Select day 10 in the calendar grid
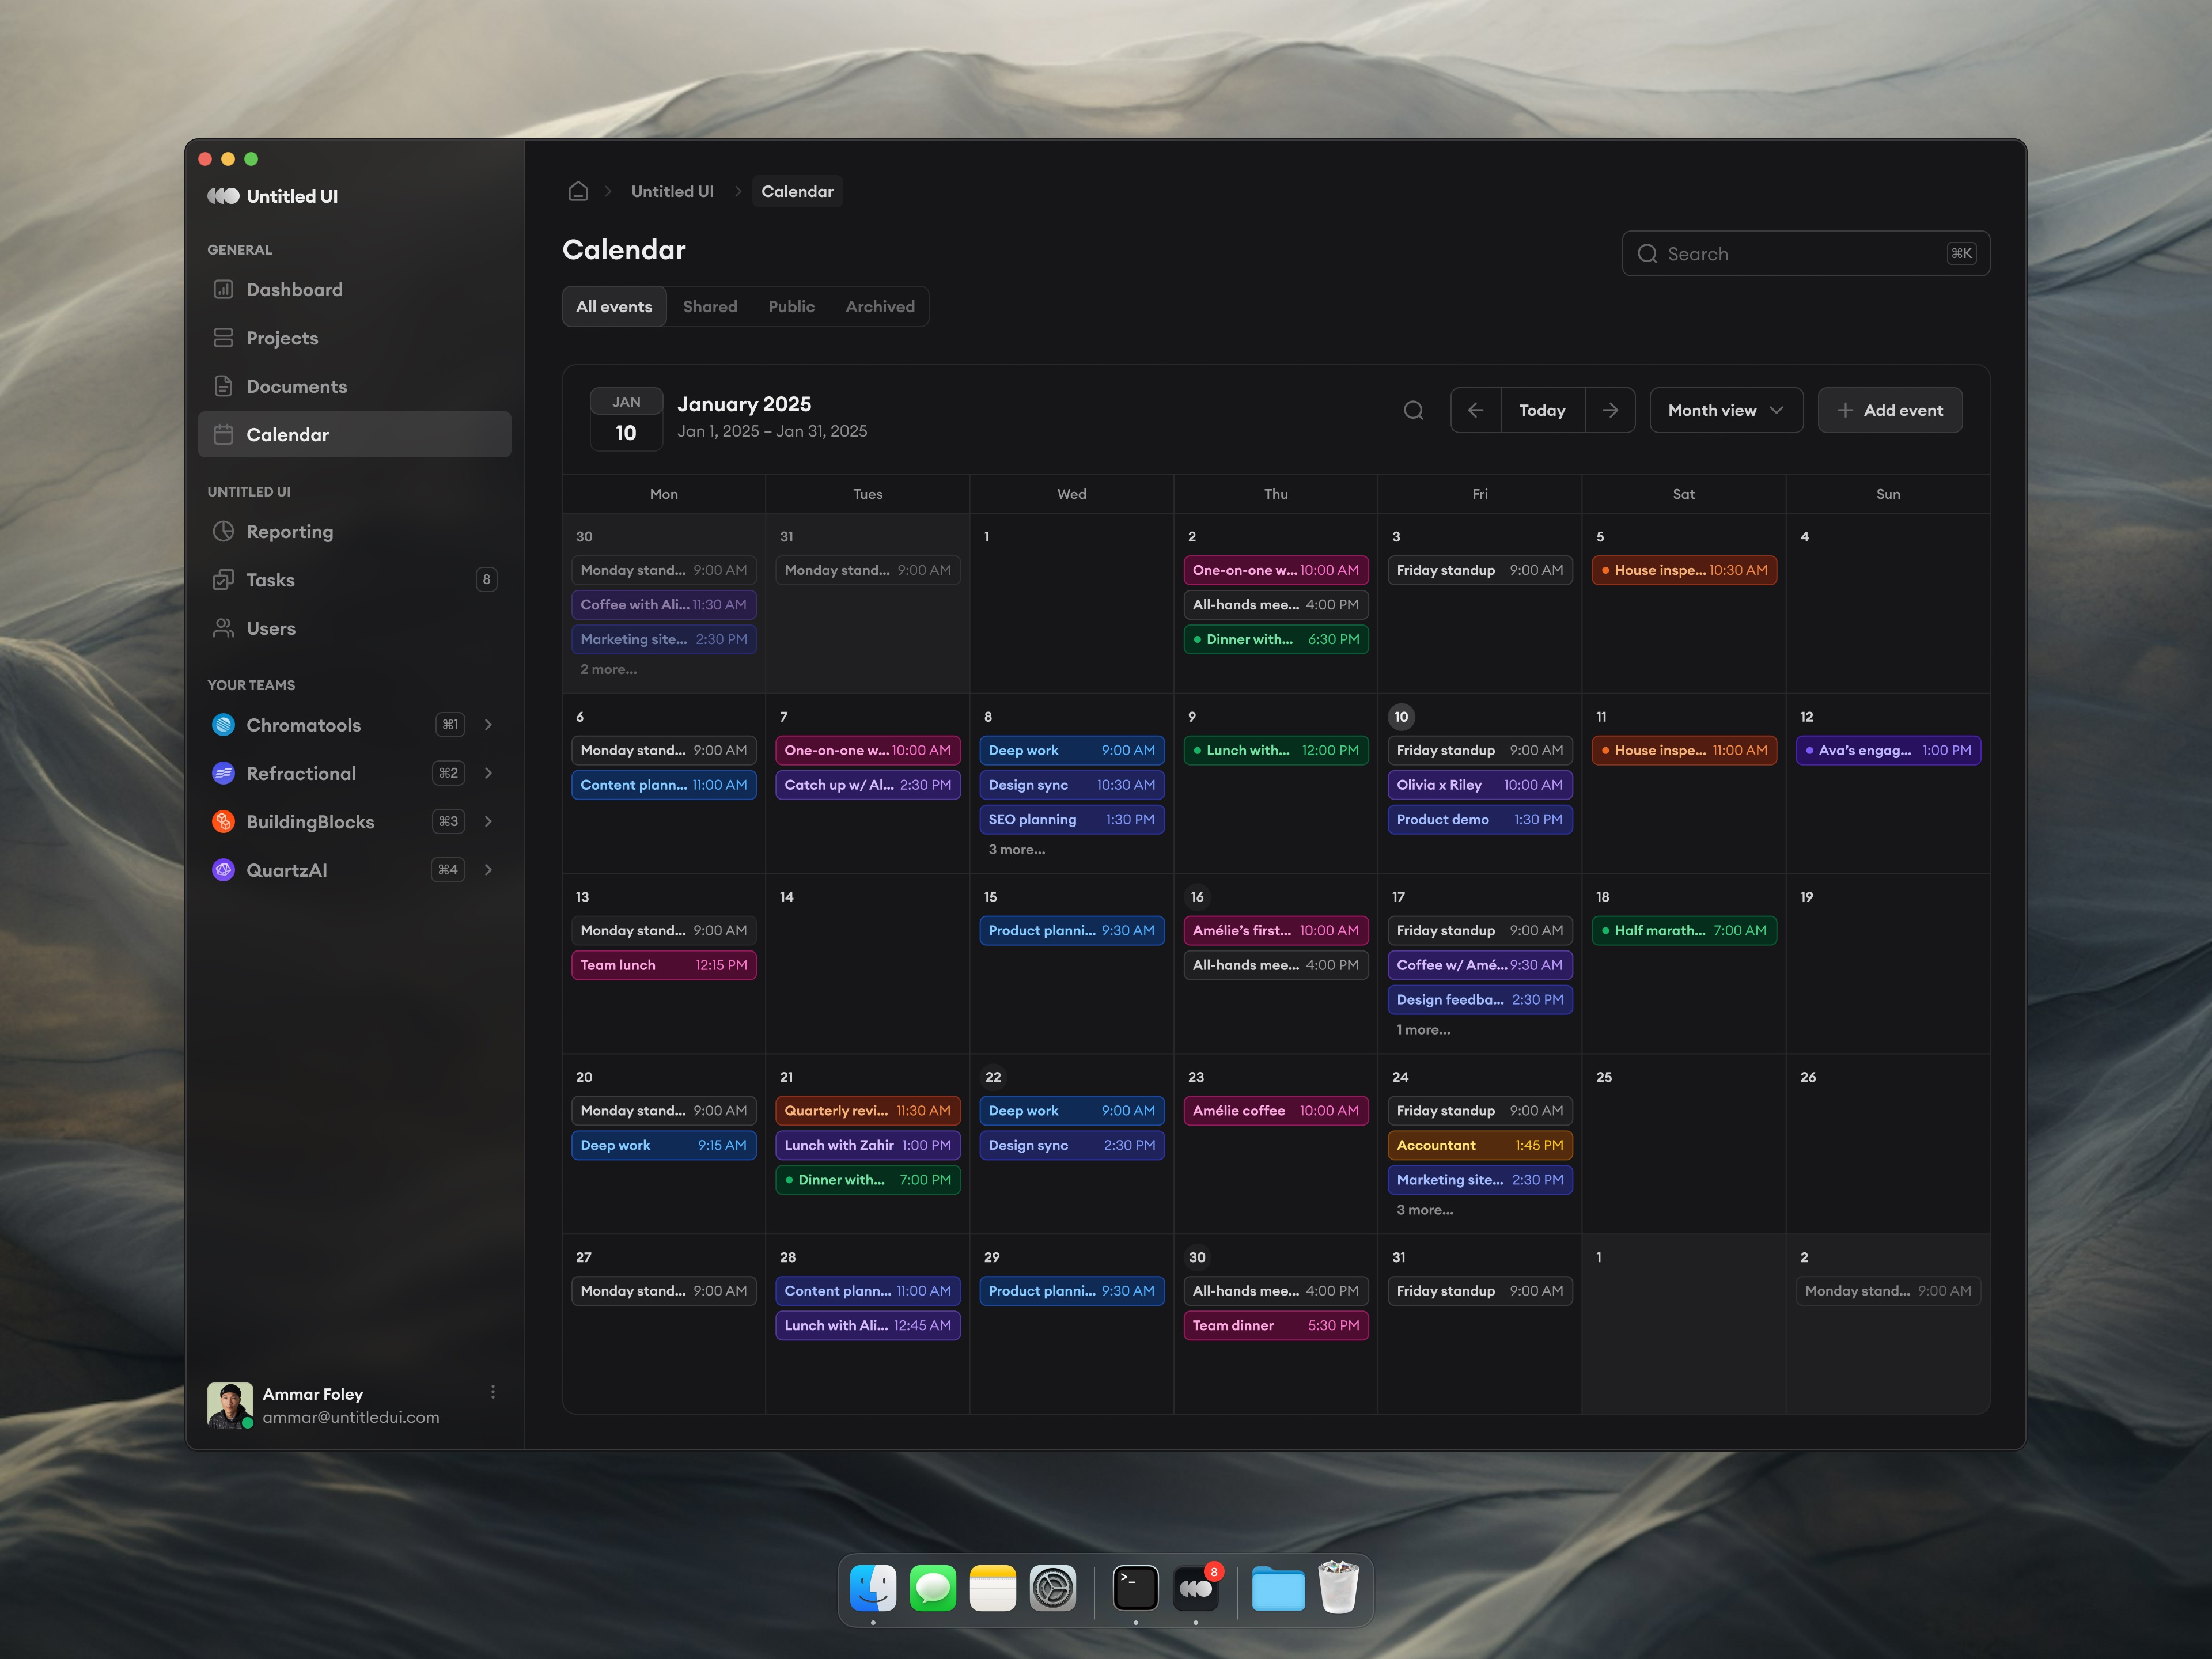This screenshot has width=2212, height=1659. pyautogui.click(x=1401, y=717)
